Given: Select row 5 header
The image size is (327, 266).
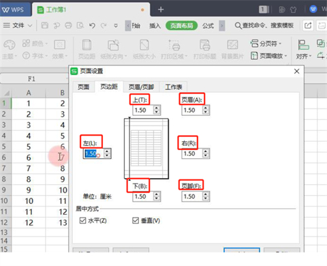Looking at the screenshot, I should [5, 147].
